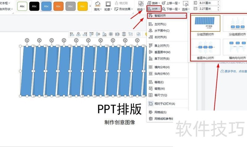247x147 pixels.
Task: Click the align bottom icon in floating toolbar
Action: [x=104, y=34]
